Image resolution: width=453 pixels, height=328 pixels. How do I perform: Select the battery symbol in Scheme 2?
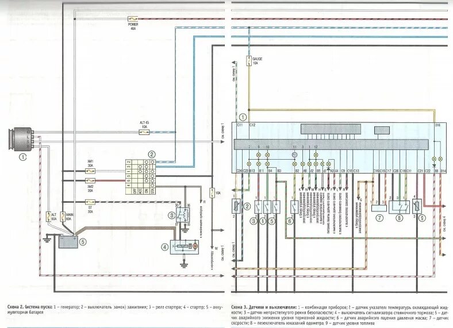(68, 242)
